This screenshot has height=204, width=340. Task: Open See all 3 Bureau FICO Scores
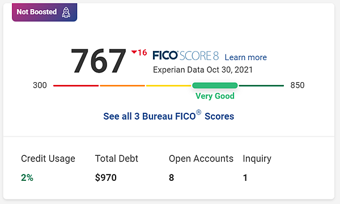pyautogui.click(x=169, y=116)
